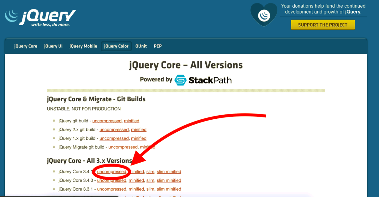Open jQuery Core 3.3.1 uncompressed link

coord(112,189)
